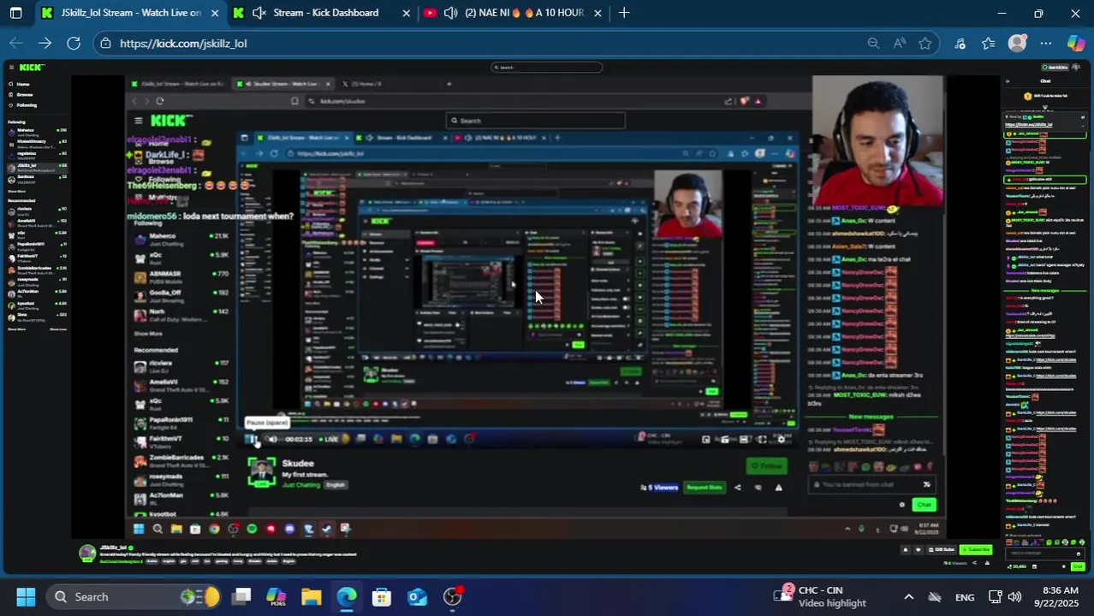This screenshot has height=616, width=1094.
Task: Open ZombieBarricades in Recommended list
Action: 37,269
